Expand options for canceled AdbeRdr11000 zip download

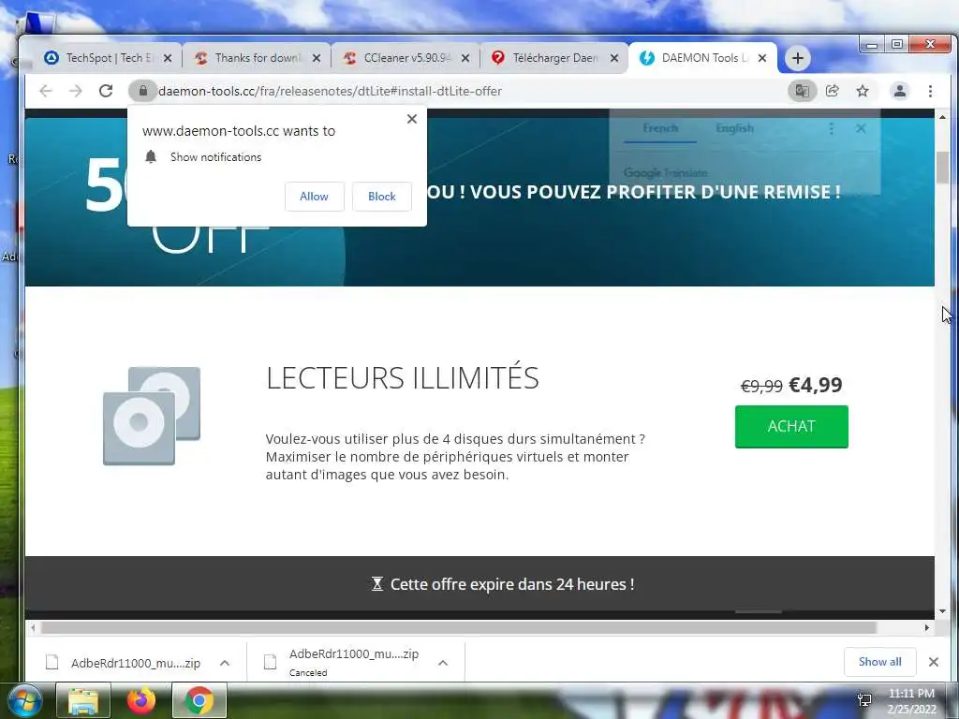tap(443, 663)
